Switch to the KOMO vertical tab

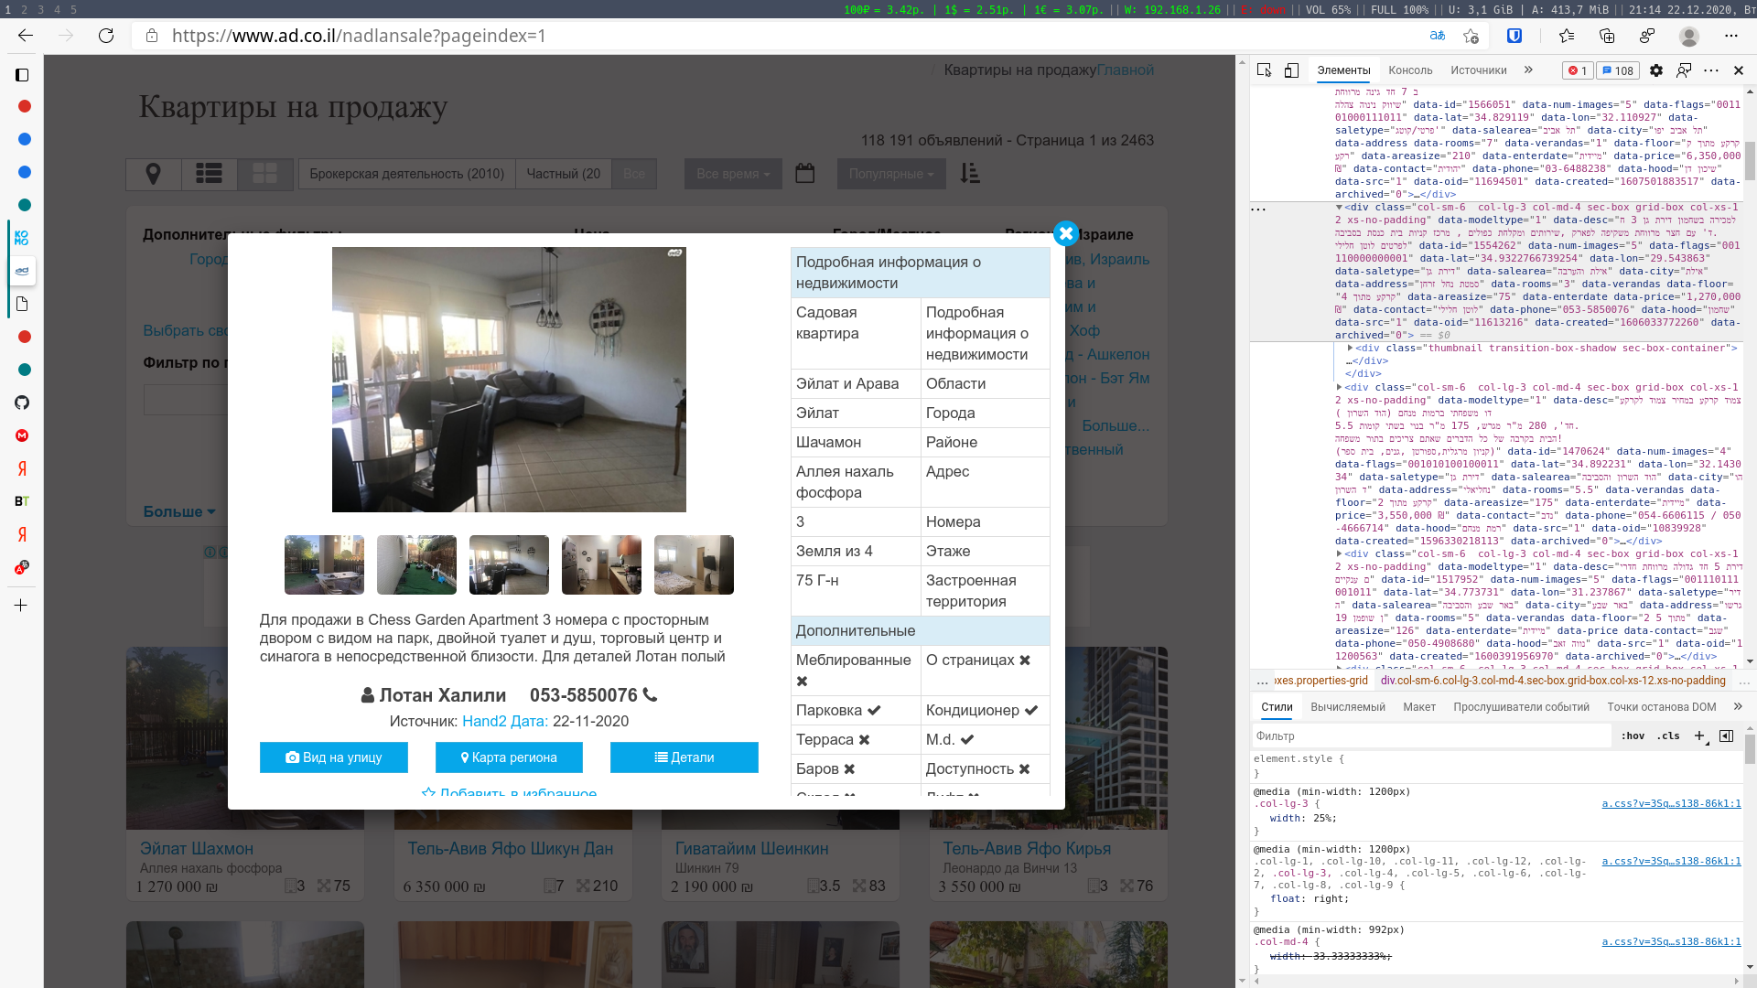click(22, 238)
